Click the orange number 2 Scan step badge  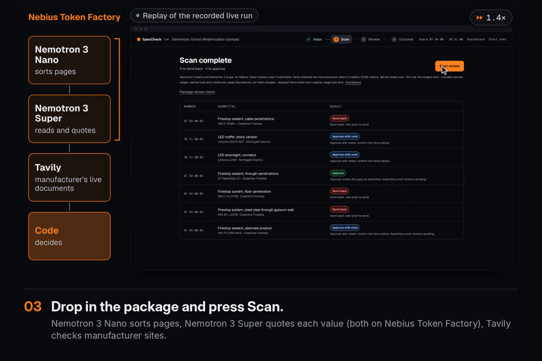pos(336,40)
